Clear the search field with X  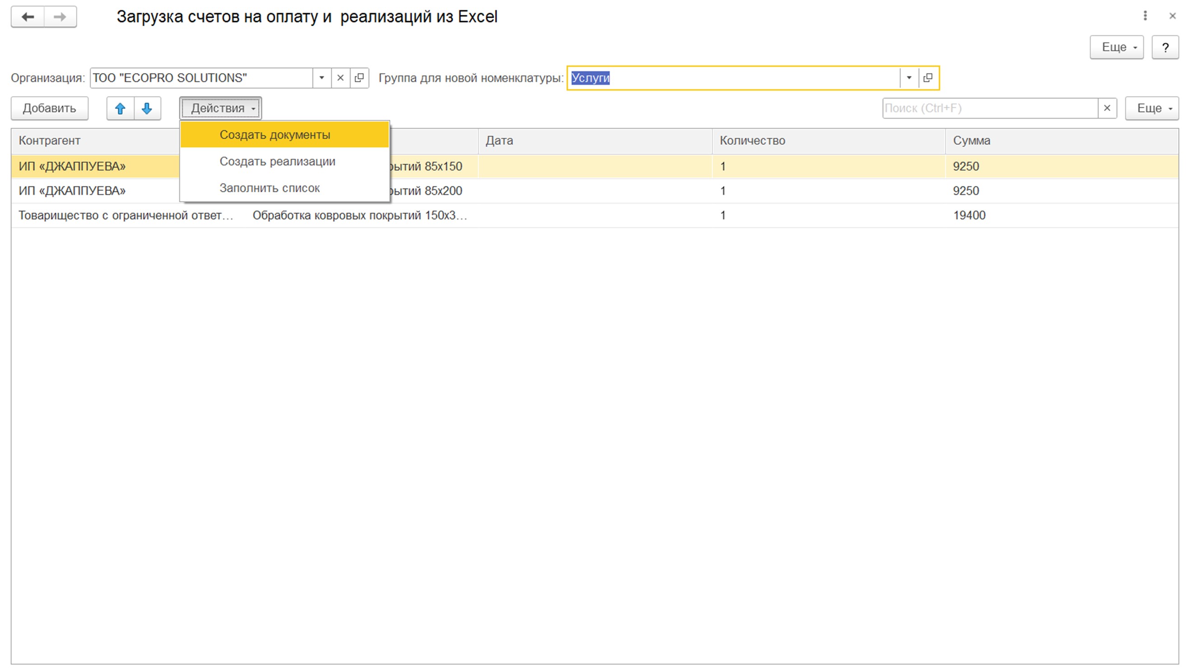(1107, 108)
